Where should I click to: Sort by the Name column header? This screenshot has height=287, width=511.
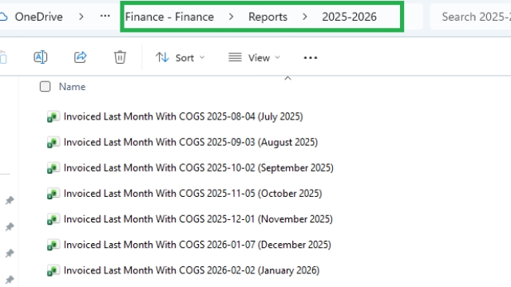pyautogui.click(x=72, y=87)
